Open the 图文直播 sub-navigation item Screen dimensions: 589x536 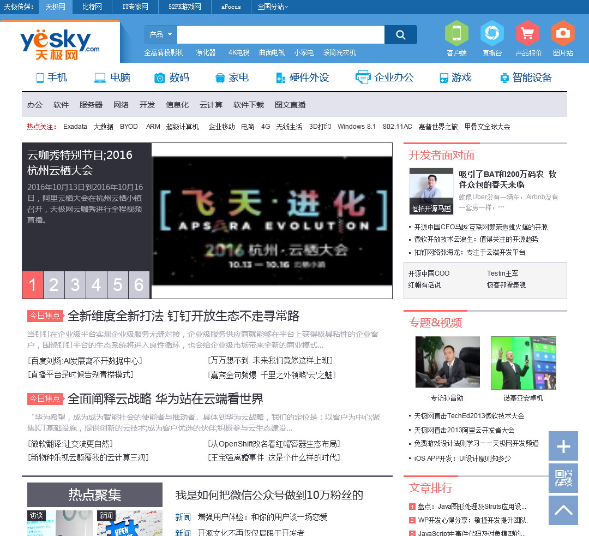tap(290, 105)
